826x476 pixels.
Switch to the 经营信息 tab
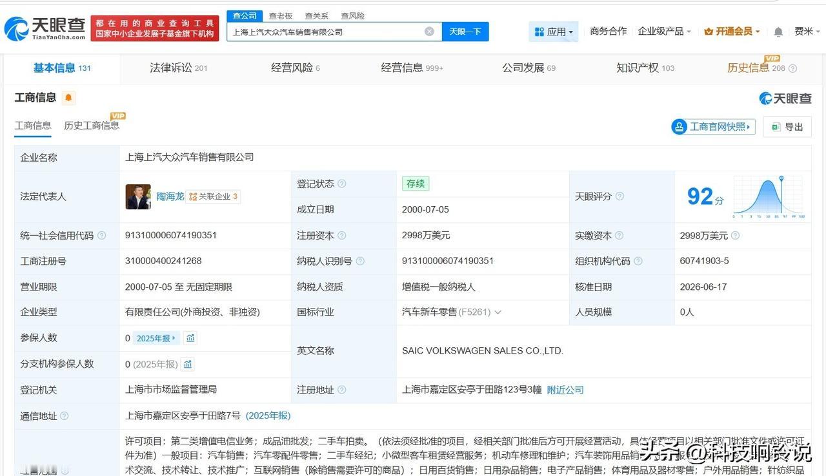[x=412, y=68]
